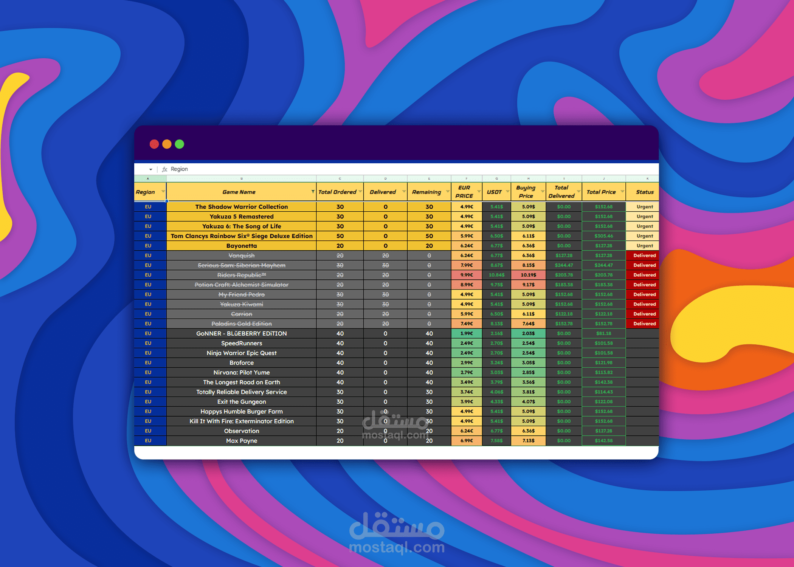794x567 pixels.
Task: Open the Total Ordered column filter
Action: [360, 192]
